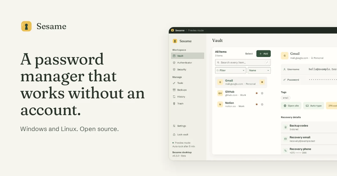Click the Recovery email envelope icon
This screenshot has height=176, width=337.
tap(285, 139)
